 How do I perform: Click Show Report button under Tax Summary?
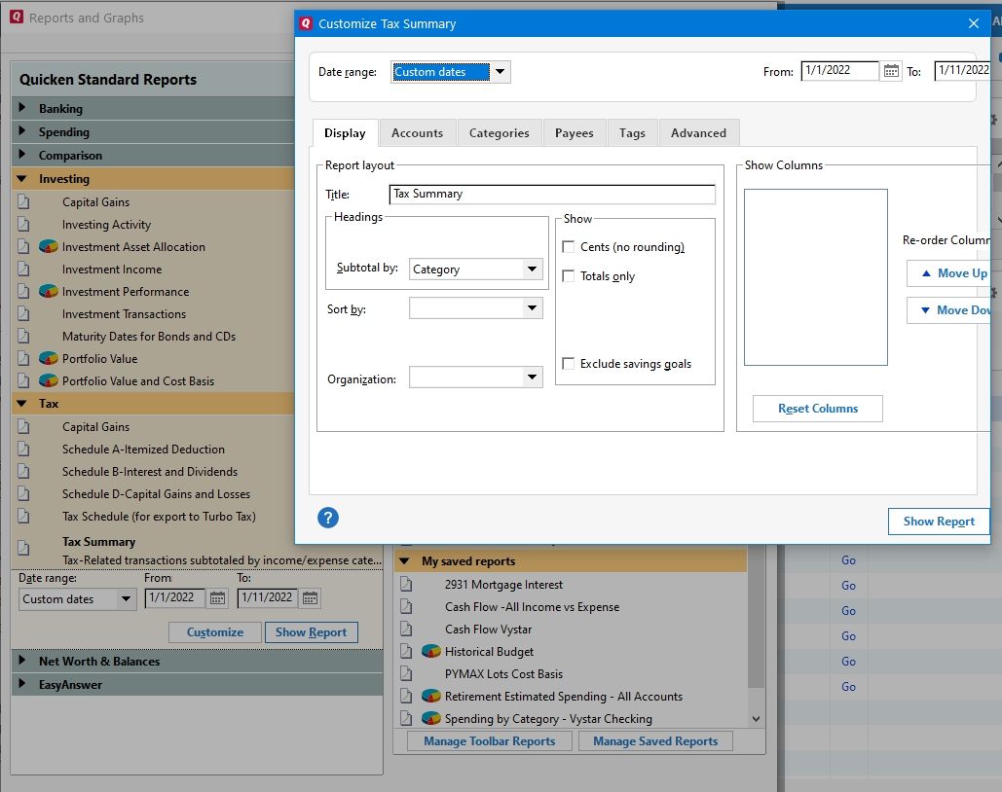[x=312, y=632]
